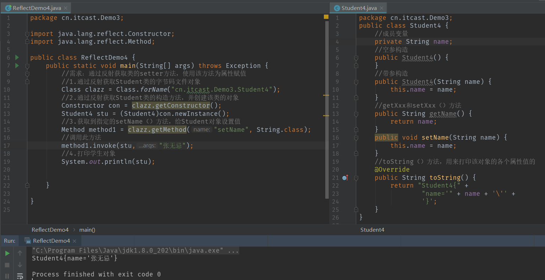545x280 pixels.
Task: Click the 'private' keyword in Student4
Action: 388,42
